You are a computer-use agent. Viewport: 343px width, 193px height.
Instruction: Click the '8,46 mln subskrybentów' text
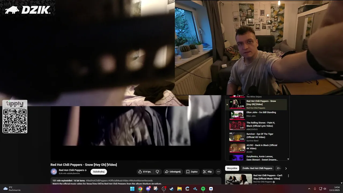[69, 173]
